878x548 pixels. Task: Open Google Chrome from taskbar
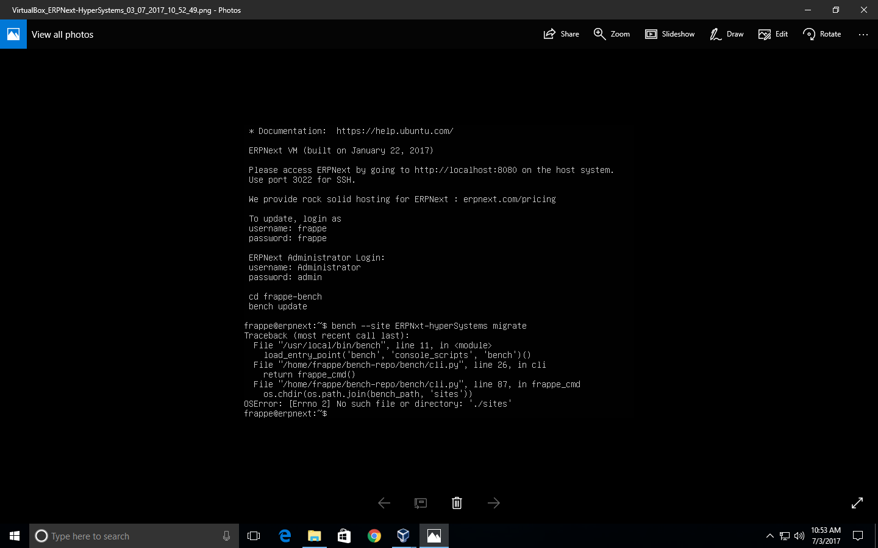(x=374, y=536)
